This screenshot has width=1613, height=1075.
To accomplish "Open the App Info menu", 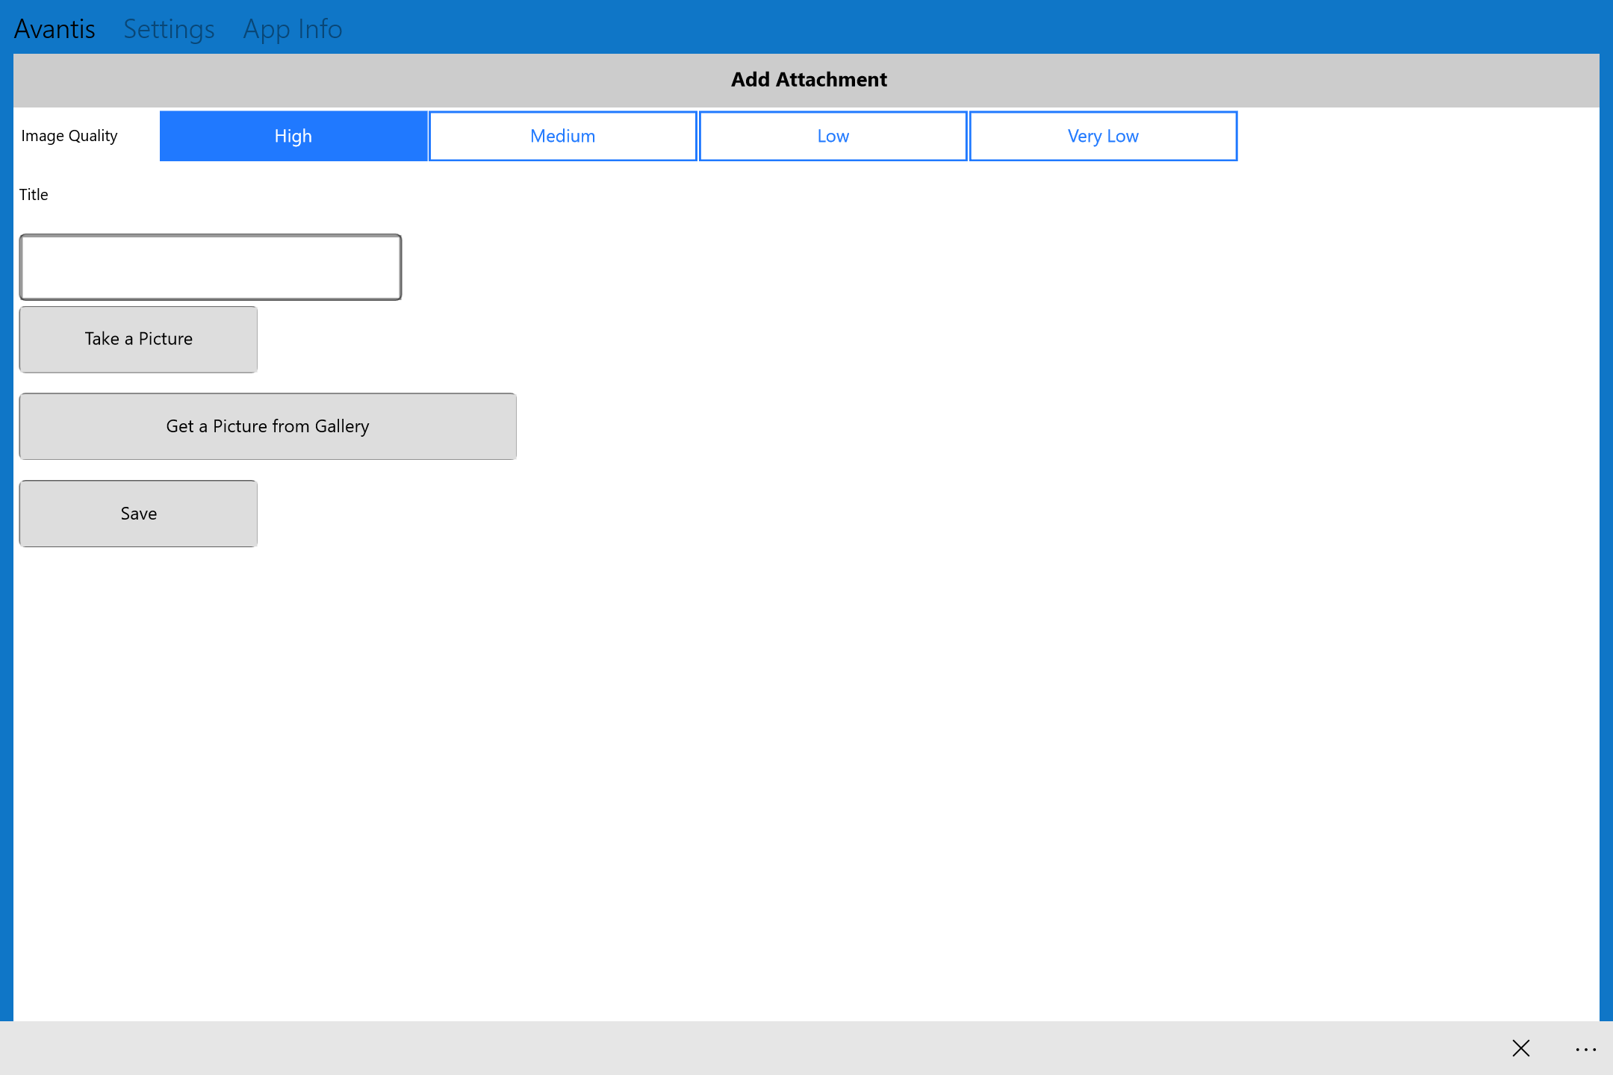I will click(x=293, y=28).
